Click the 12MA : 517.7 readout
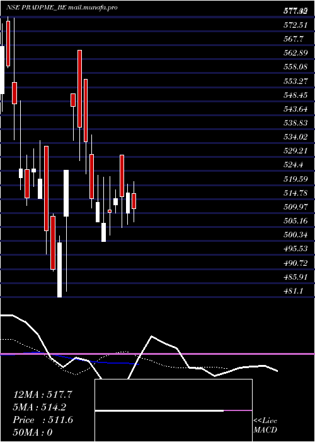This screenshot has width=315, height=442. (x=43, y=395)
